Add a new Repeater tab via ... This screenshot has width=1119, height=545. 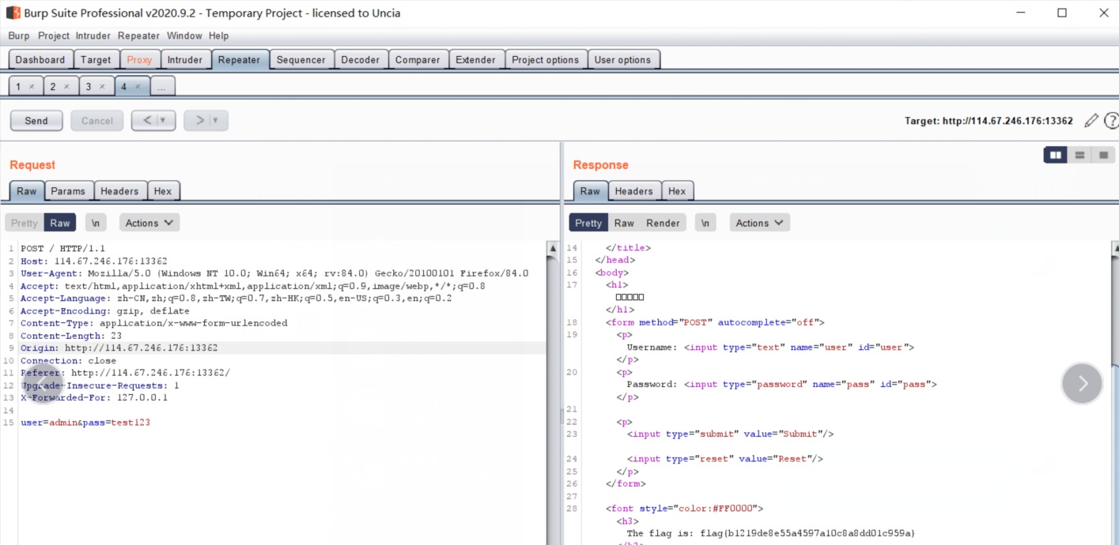coord(161,87)
